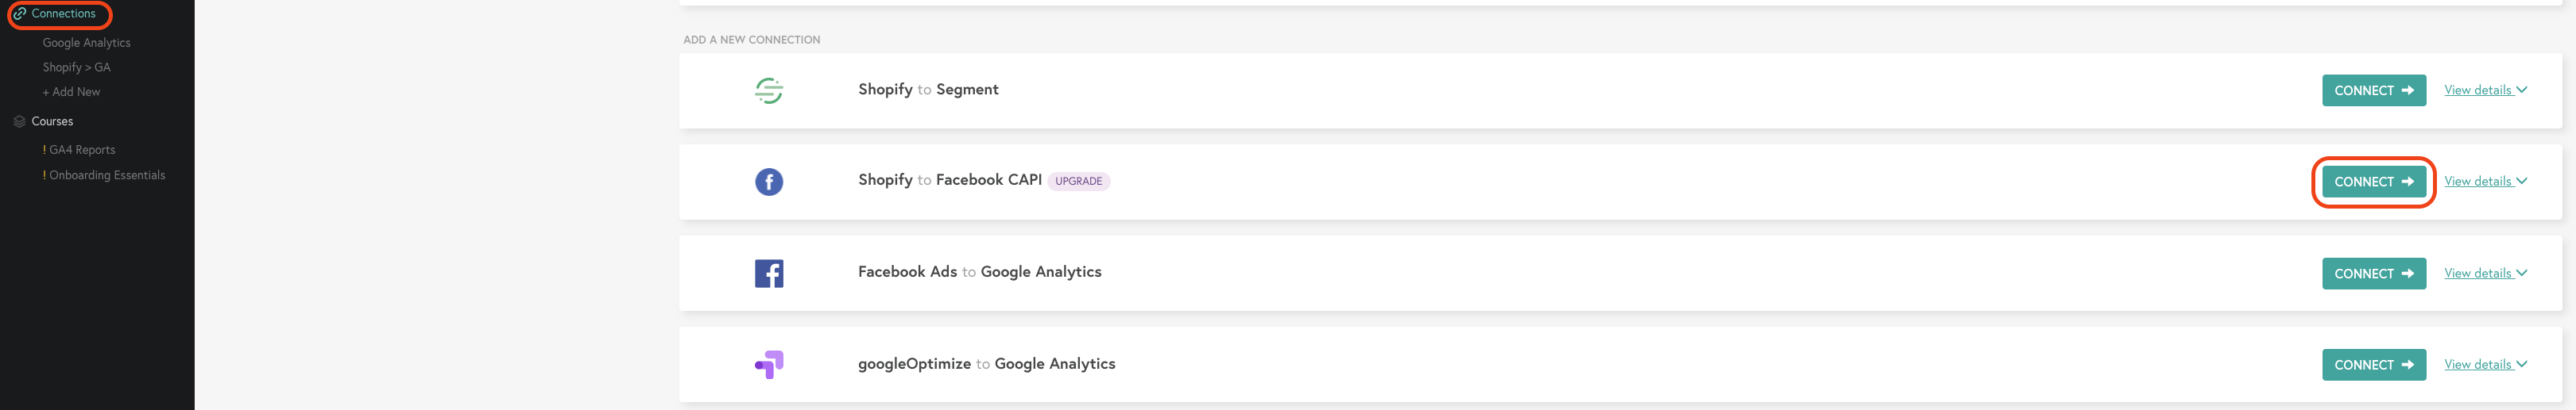The image size is (2576, 410).
Task: Connect Shopify to Segment
Action: click(x=2373, y=90)
